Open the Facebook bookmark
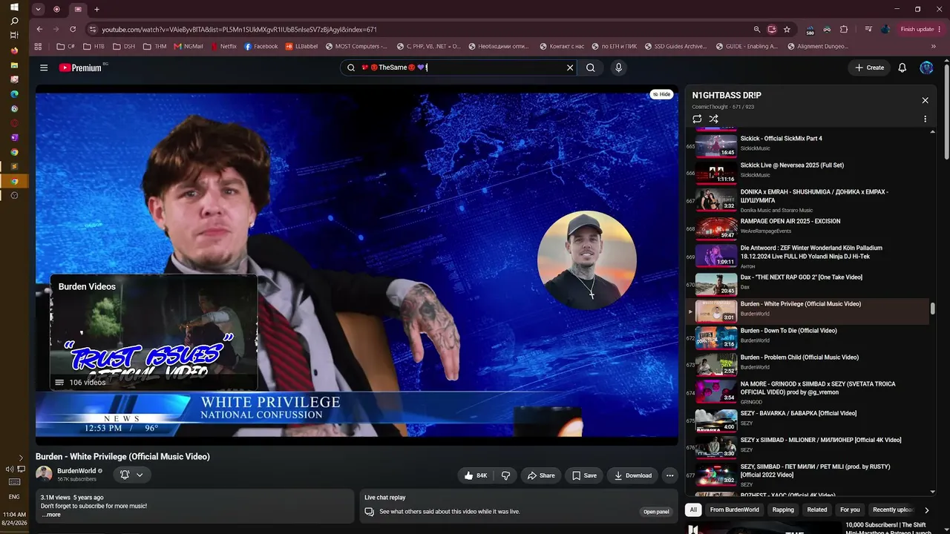The image size is (950, 534). [261, 46]
